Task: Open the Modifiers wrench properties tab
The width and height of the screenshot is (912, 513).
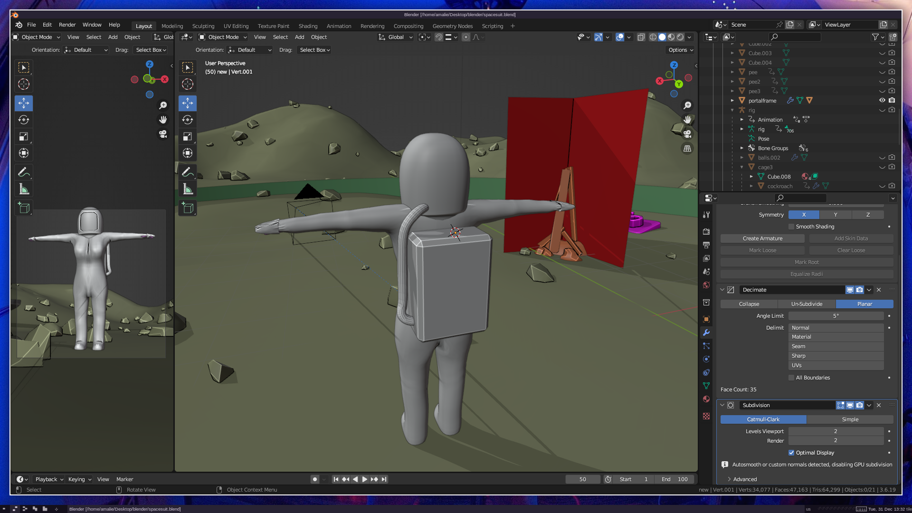Action: 706,332
